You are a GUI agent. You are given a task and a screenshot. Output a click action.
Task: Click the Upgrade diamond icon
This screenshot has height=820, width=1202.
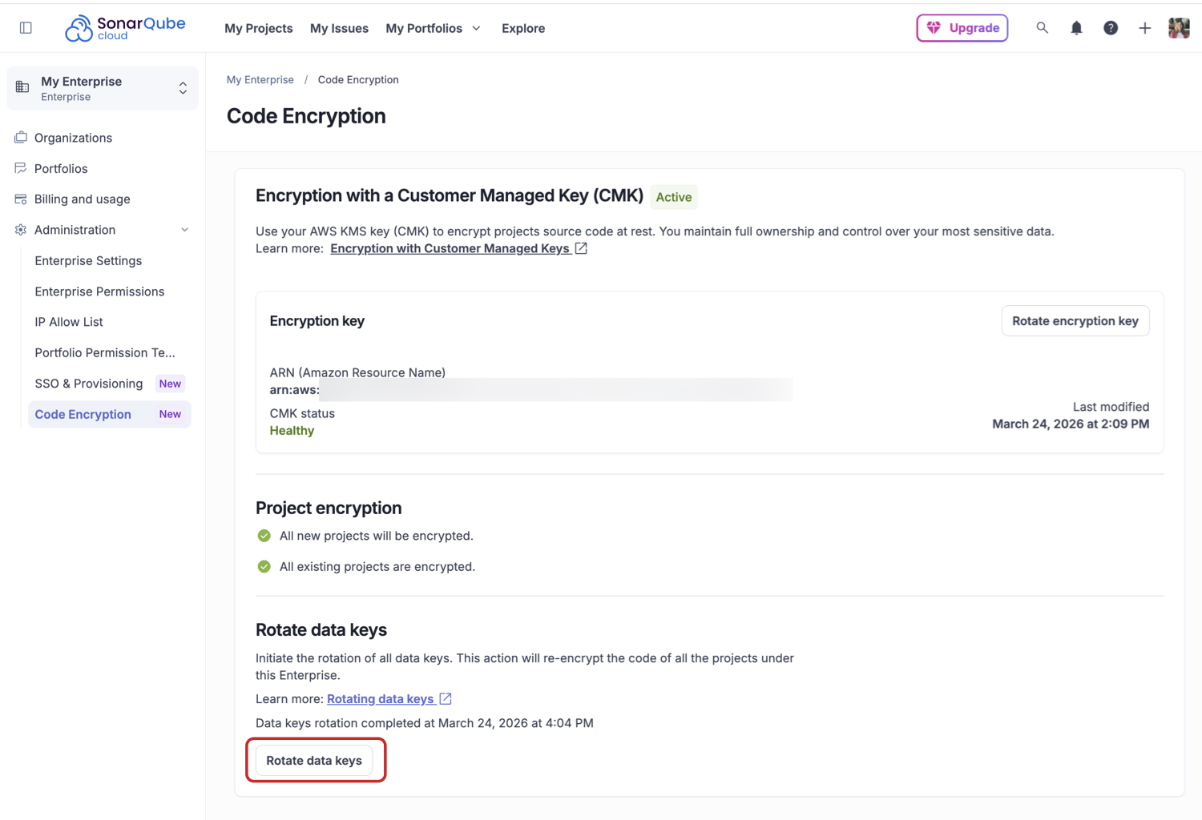coord(934,28)
